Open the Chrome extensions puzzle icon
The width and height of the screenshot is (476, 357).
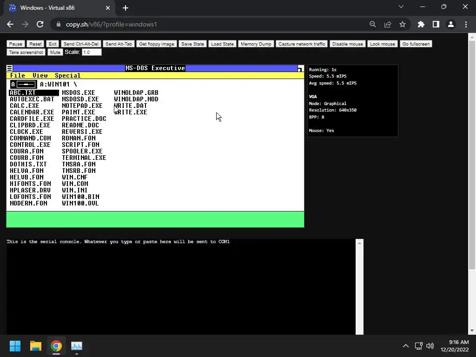[421, 24]
